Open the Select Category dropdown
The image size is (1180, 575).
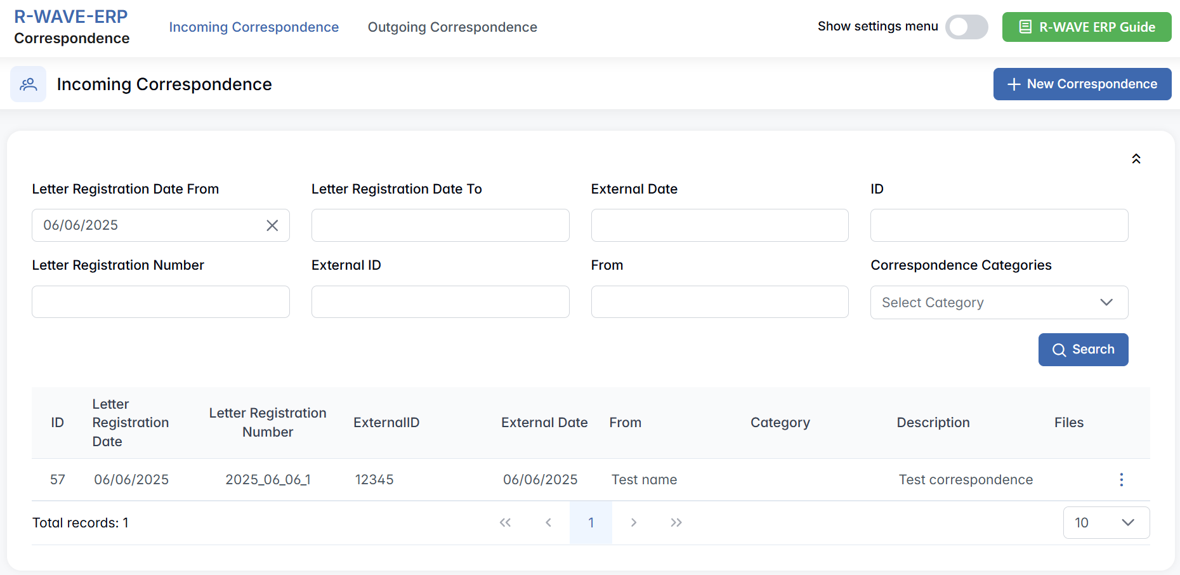click(999, 302)
